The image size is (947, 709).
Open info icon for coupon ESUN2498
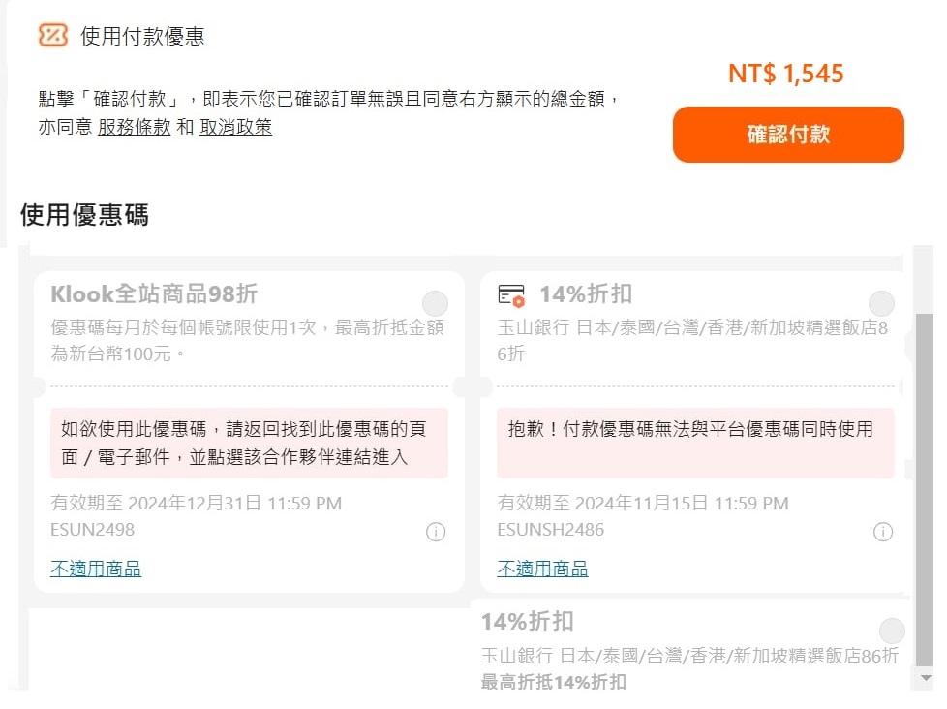436,532
